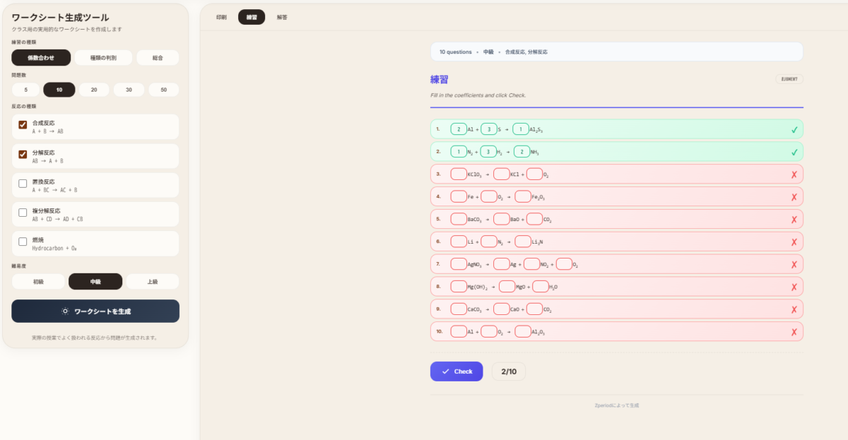
Task: Click NH3 coefficient field in question 2
Action: point(522,152)
